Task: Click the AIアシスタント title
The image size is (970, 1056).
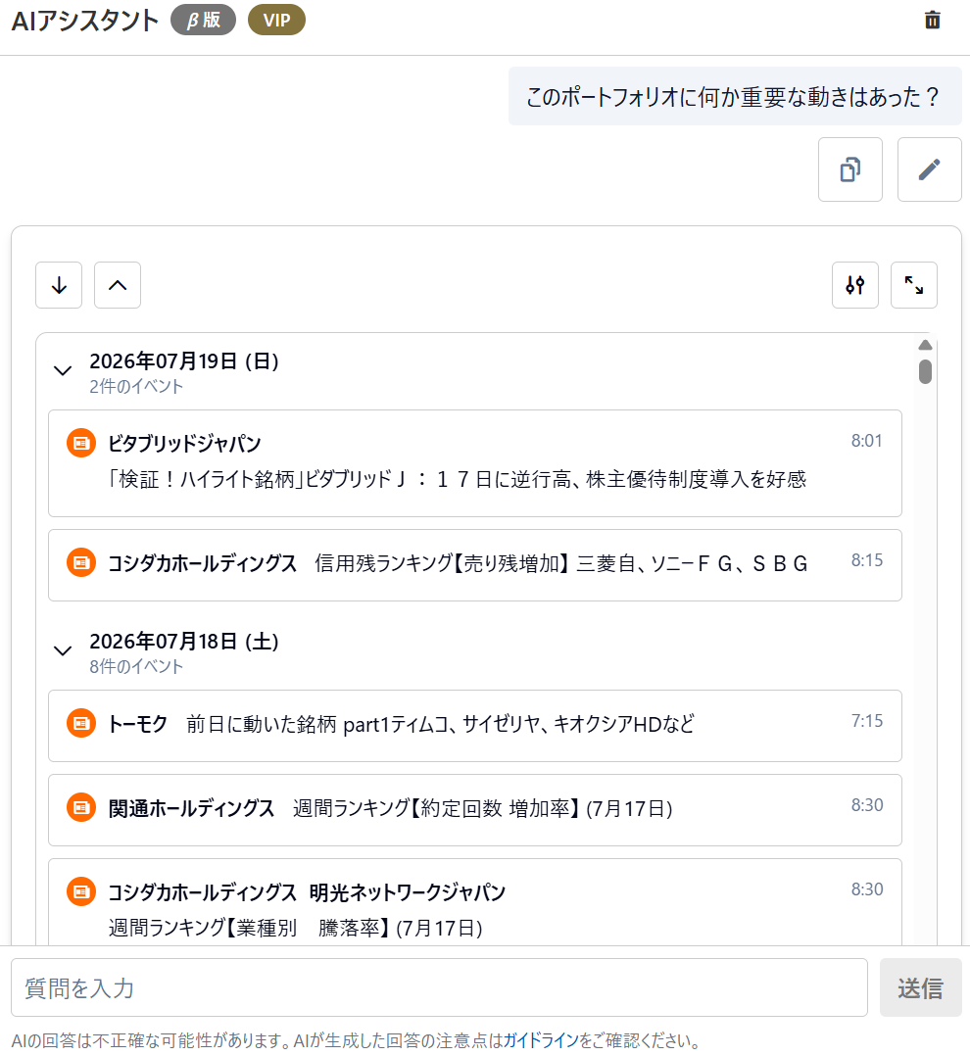Action: [x=85, y=21]
